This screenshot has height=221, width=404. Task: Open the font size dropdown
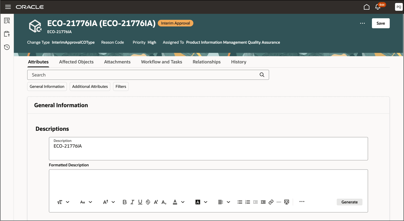pyautogui.click(x=109, y=202)
